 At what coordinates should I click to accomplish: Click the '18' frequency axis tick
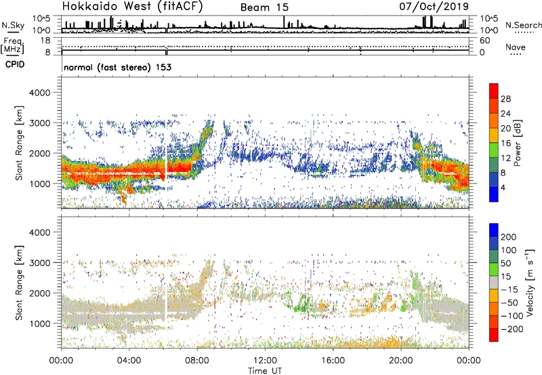(x=45, y=41)
